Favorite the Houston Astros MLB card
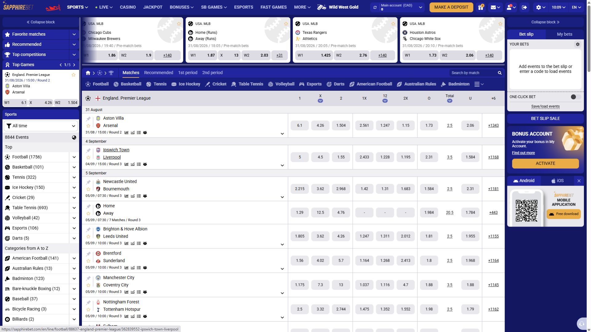This screenshot has width=591, height=332. [x=500, y=24]
